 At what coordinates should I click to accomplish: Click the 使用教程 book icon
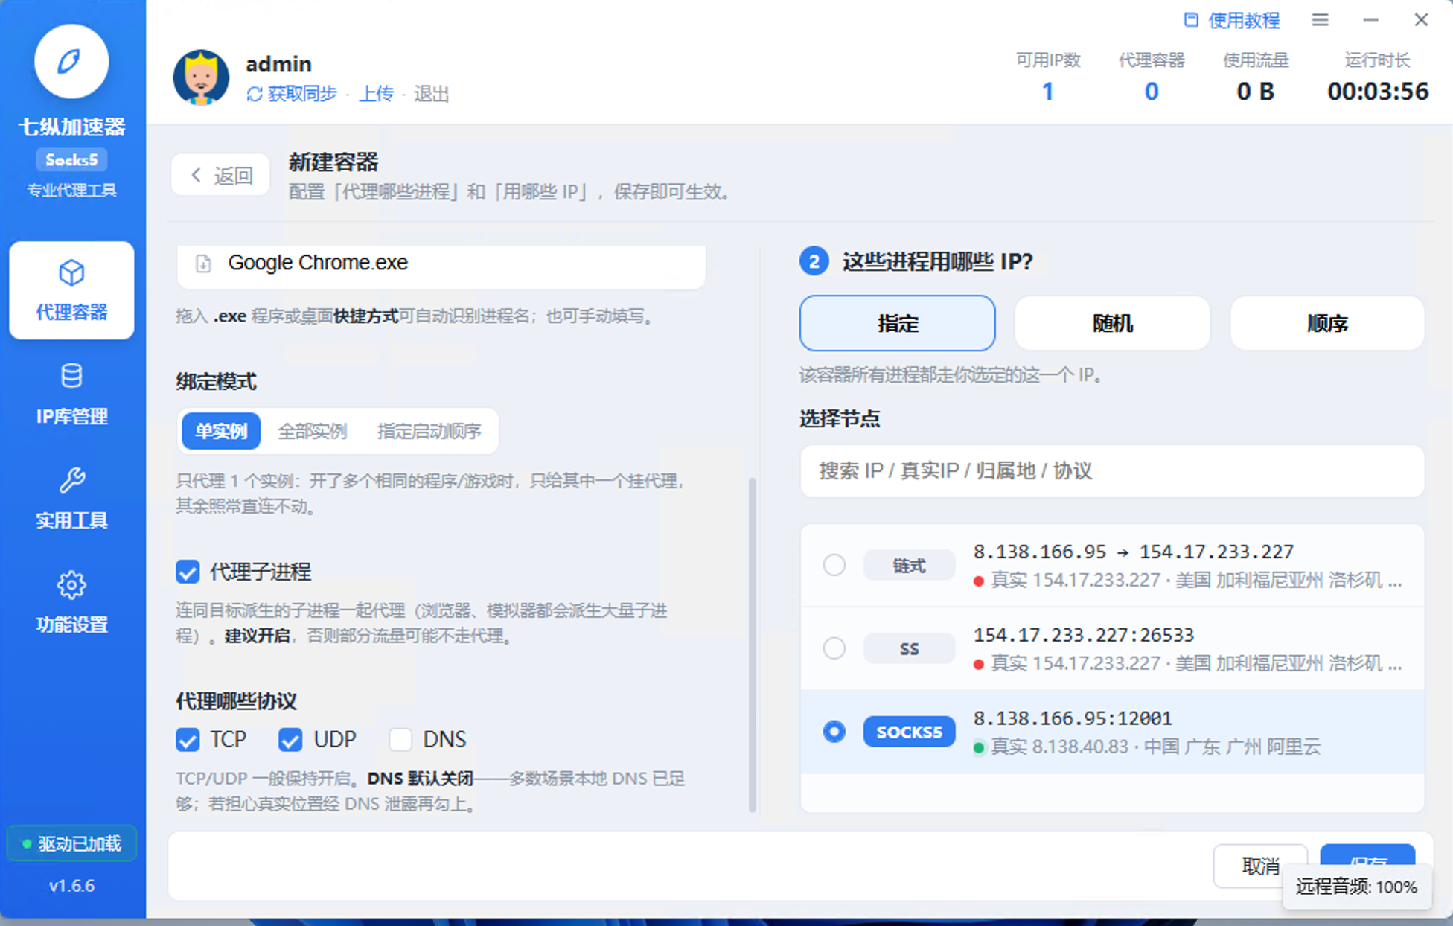coord(1191,20)
